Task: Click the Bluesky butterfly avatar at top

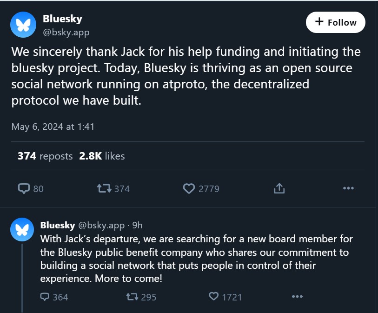Action: [23, 25]
